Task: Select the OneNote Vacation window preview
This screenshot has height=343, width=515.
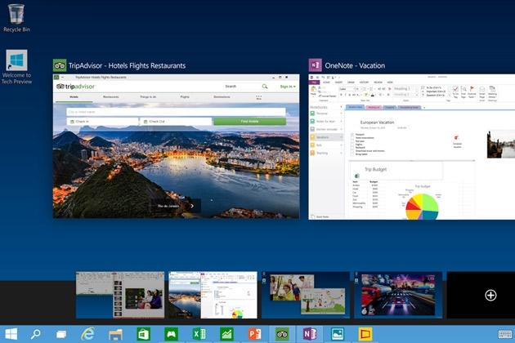Action: (411, 146)
